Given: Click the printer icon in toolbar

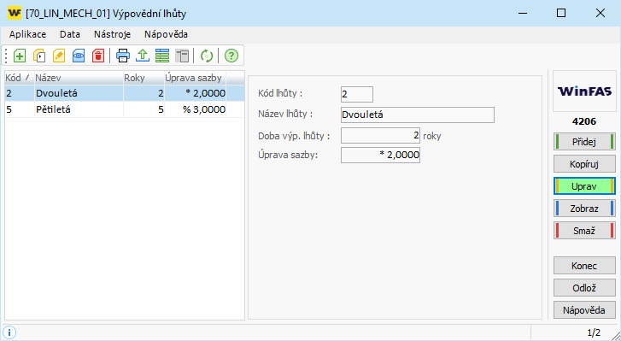Looking at the screenshot, I should 123,56.
